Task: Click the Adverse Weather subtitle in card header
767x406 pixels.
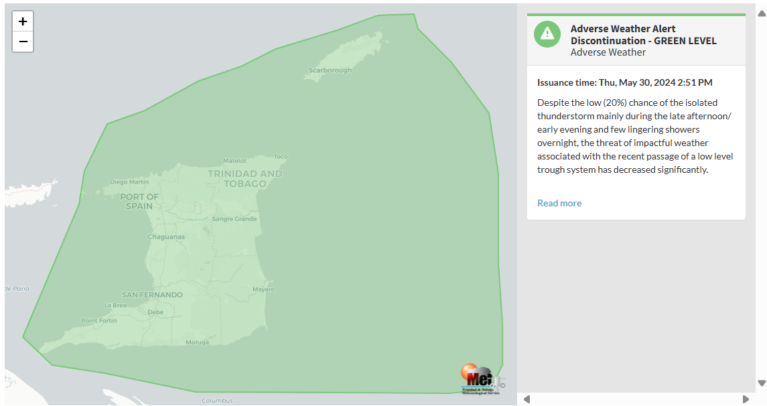Action: click(608, 52)
